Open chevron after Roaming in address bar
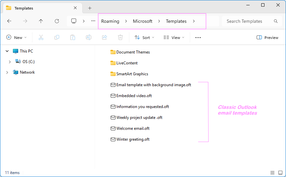The height and width of the screenshot is (177, 286). (126, 21)
